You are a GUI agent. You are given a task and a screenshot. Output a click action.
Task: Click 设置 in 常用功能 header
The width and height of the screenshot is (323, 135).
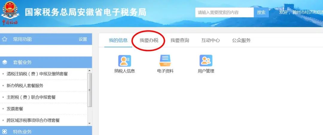tap(83, 39)
